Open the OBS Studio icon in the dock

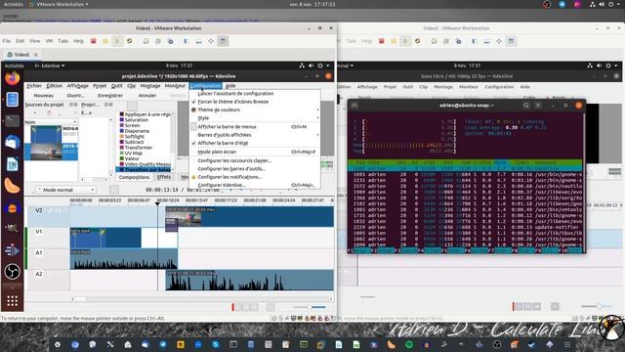click(13, 272)
